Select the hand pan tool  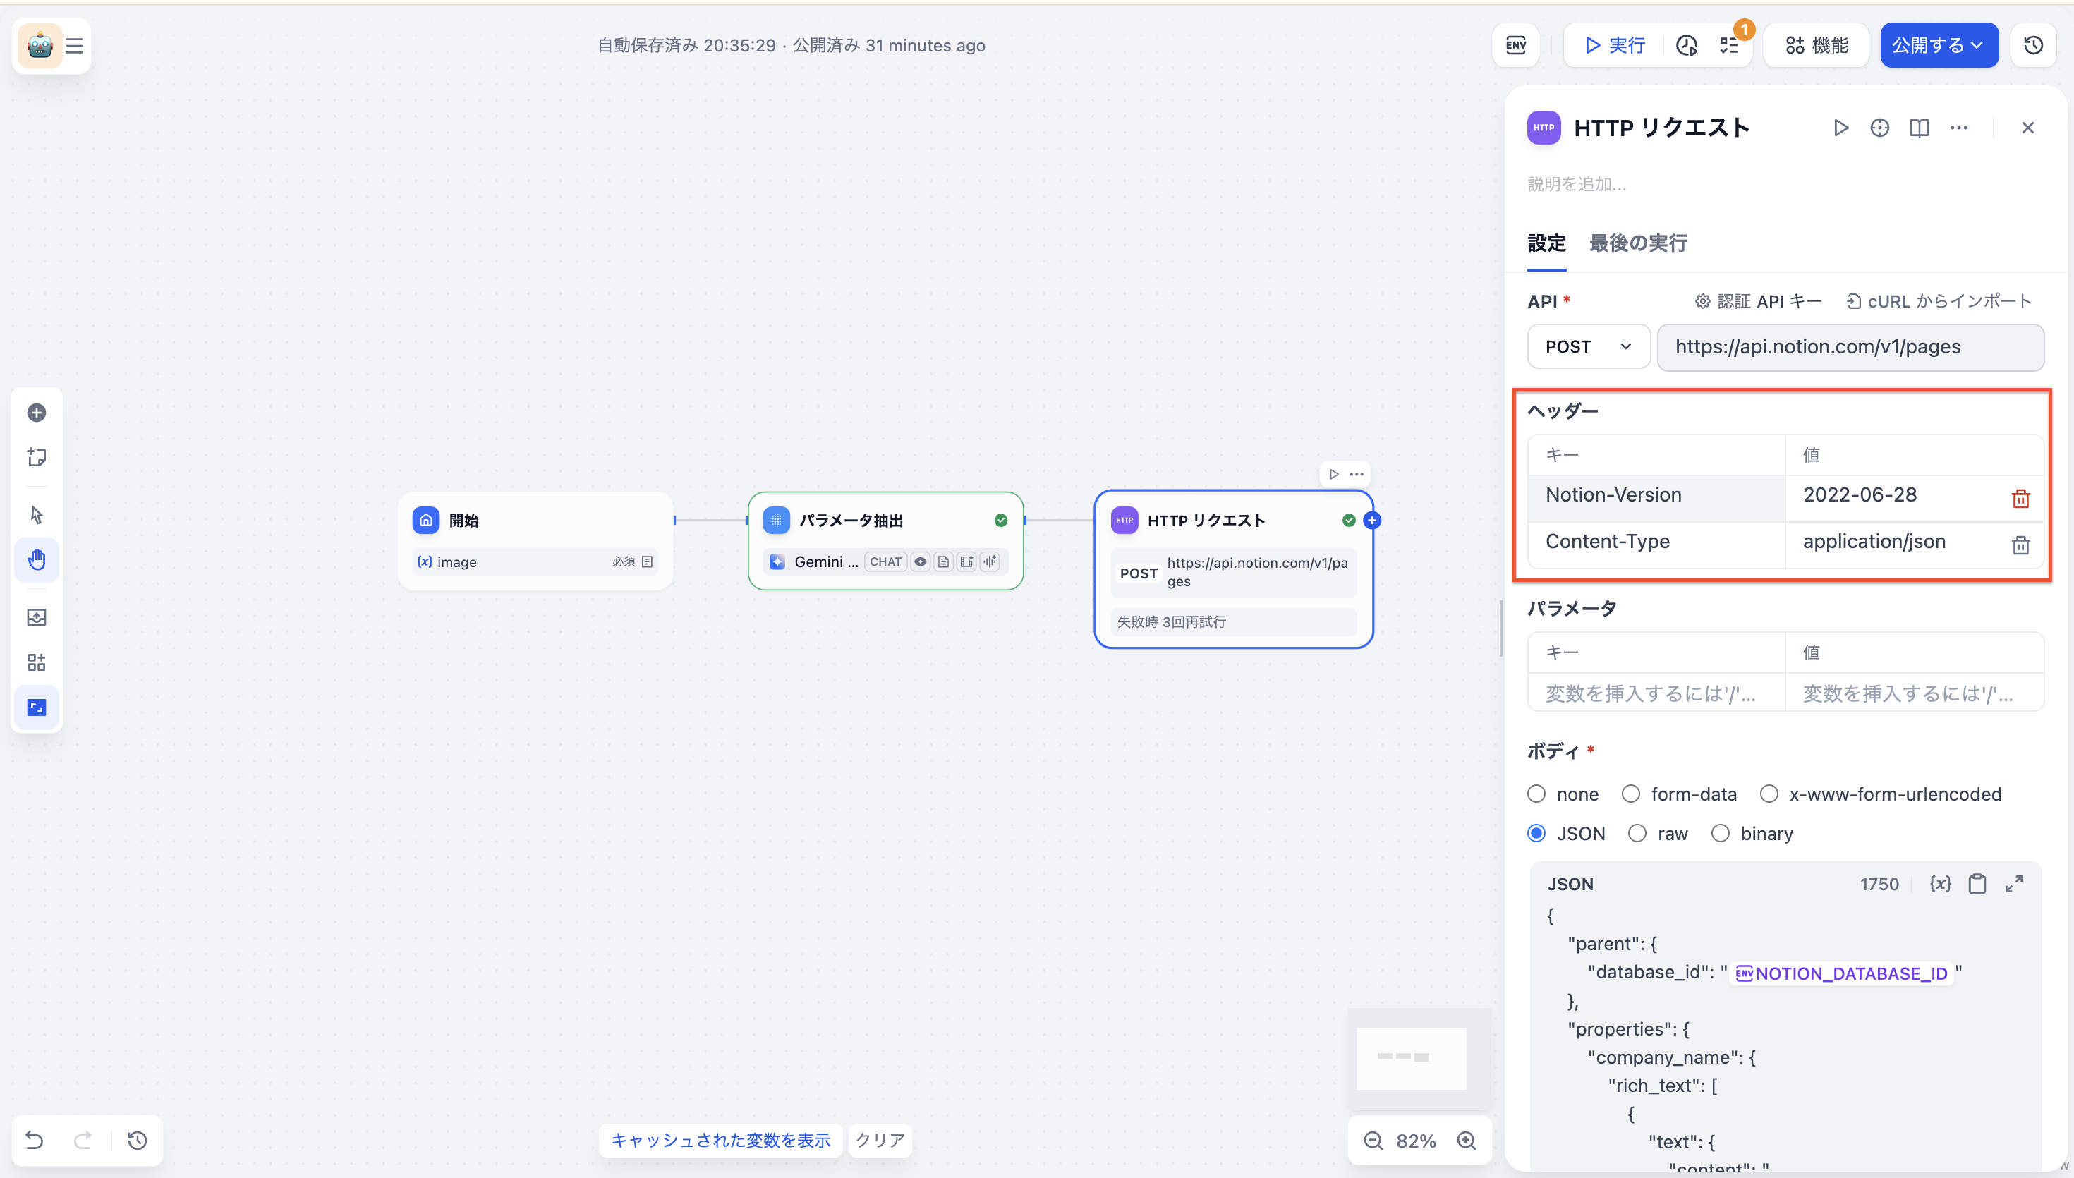pos(37,560)
